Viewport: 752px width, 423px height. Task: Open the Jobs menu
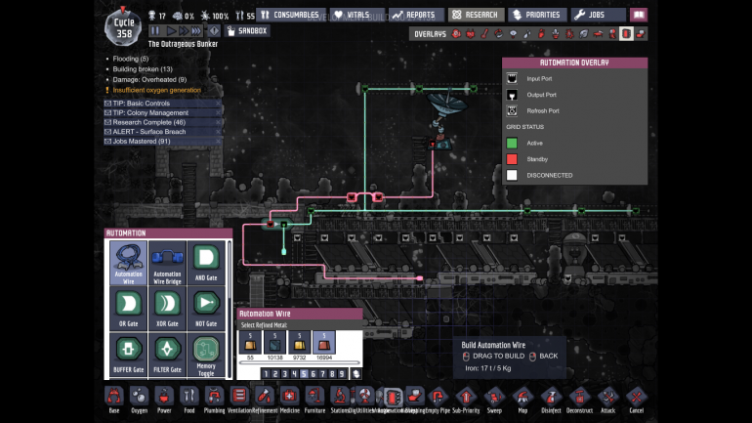pos(598,15)
